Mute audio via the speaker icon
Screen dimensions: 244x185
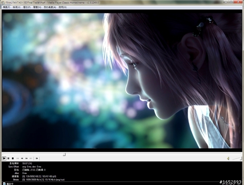(x=228, y=158)
